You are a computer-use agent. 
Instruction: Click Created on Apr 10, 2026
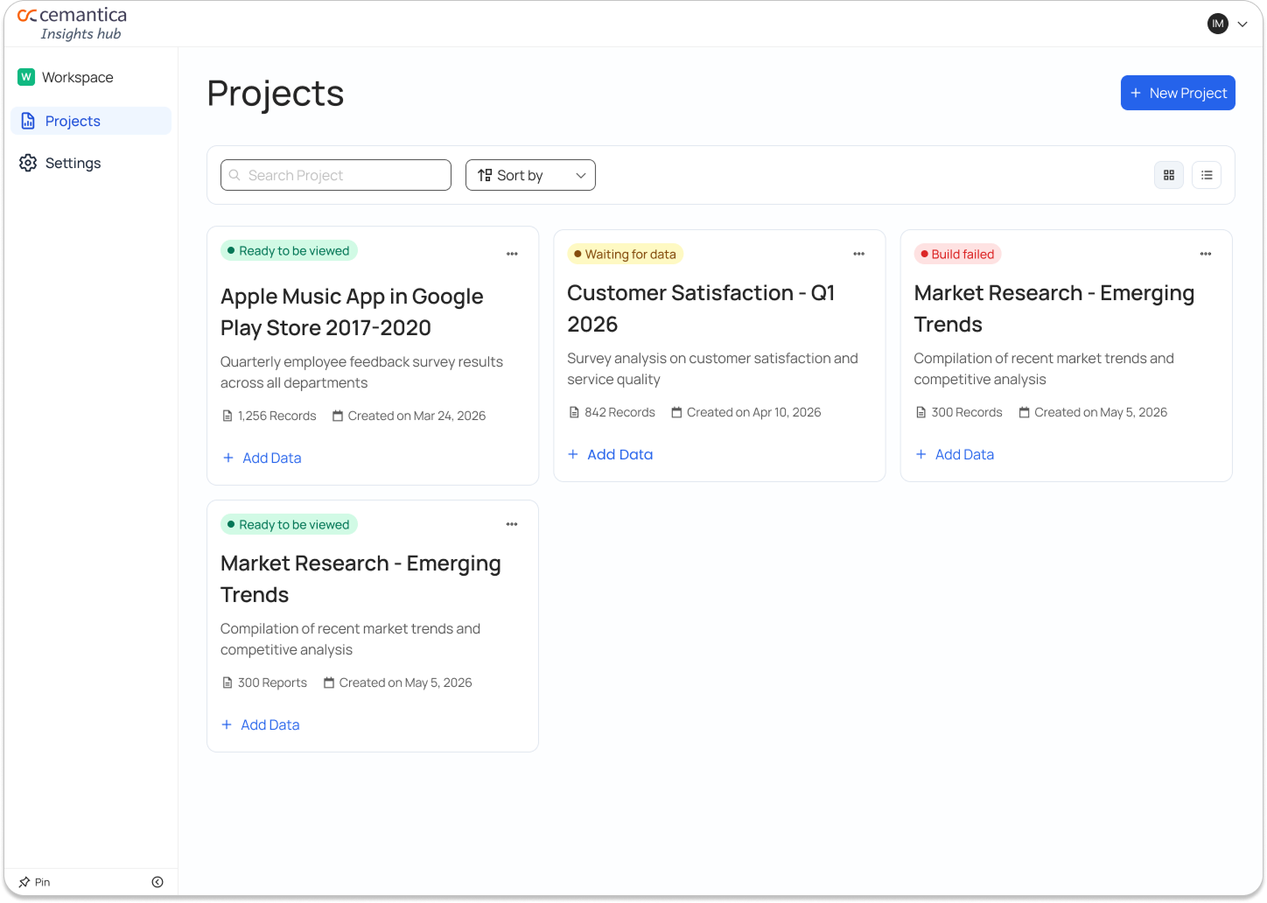(x=746, y=412)
